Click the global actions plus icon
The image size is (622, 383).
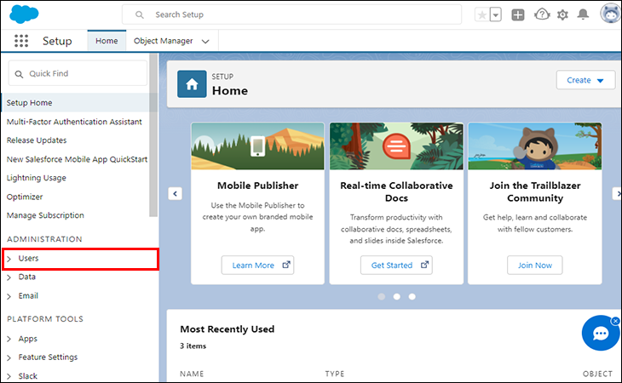pyautogui.click(x=517, y=14)
